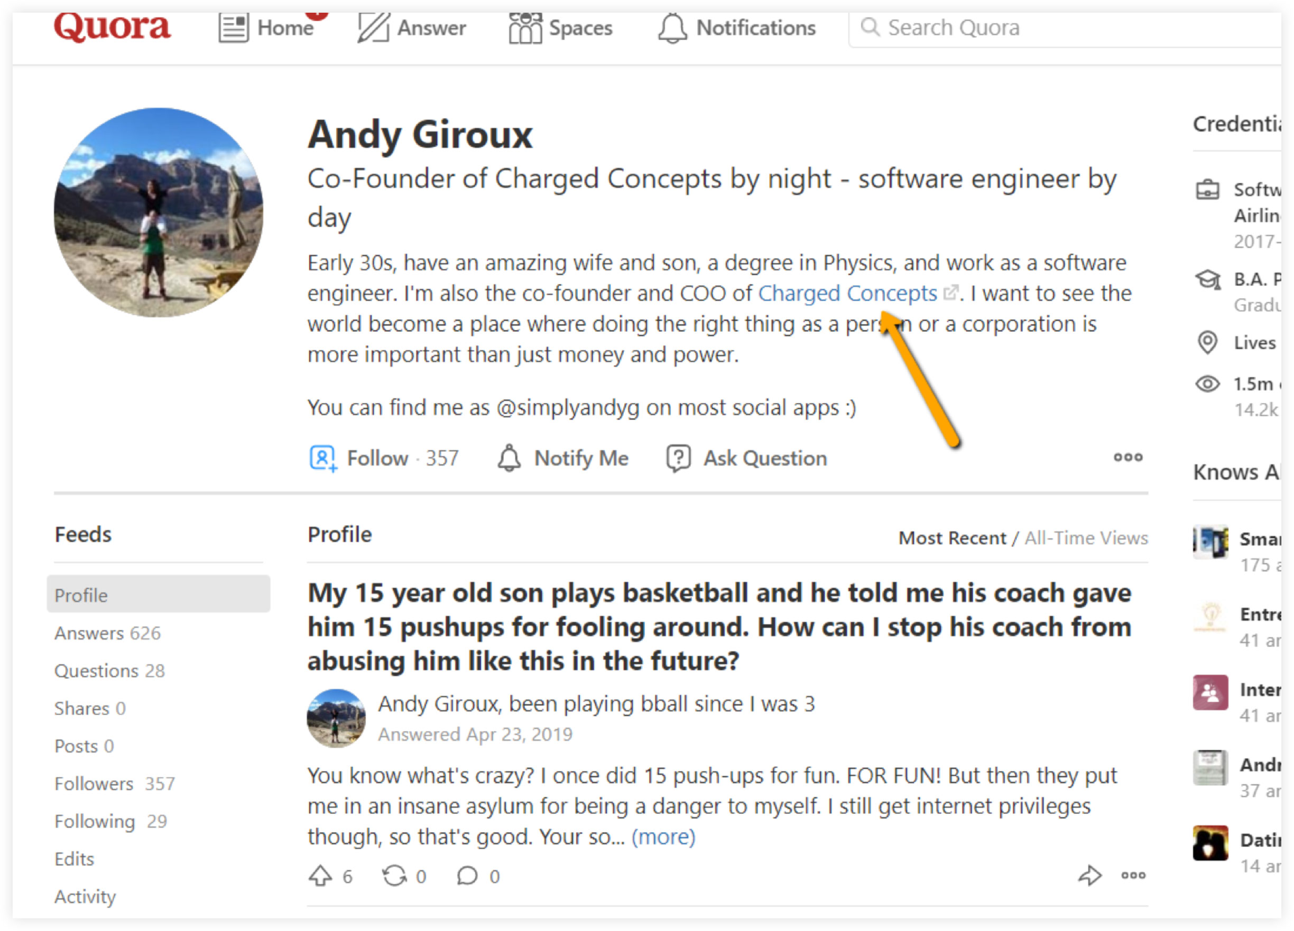The height and width of the screenshot is (931, 1294).
Task: Click the Andy Giroux author name on answer
Action: click(439, 703)
